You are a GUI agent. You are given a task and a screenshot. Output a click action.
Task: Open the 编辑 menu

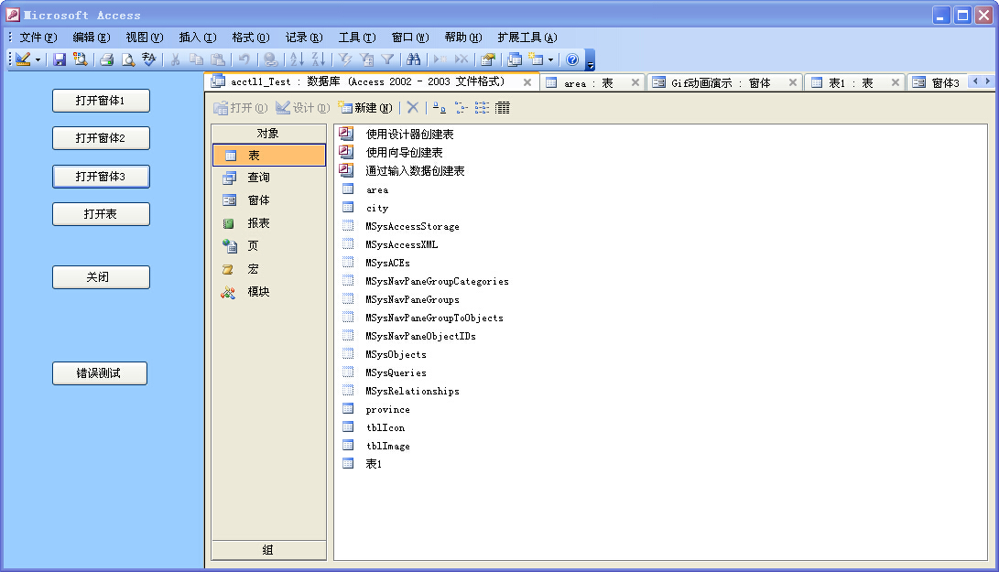tap(91, 38)
